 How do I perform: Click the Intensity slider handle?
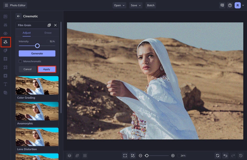tap(37, 46)
